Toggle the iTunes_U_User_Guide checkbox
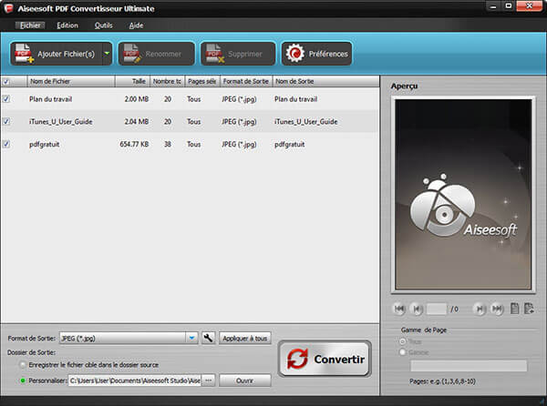Image resolution: width=547 pixels, height=406 pixels. 7,121
